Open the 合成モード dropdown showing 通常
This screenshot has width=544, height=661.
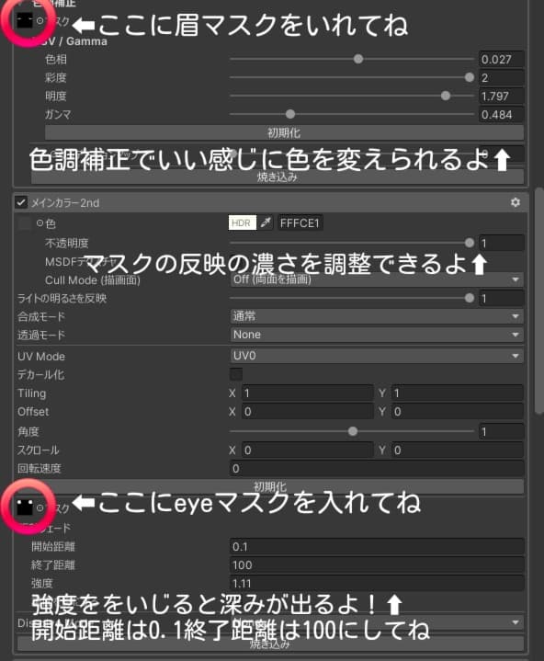coord(377,316)
